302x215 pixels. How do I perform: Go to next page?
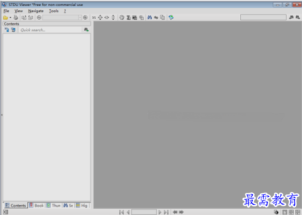(160, 212)
